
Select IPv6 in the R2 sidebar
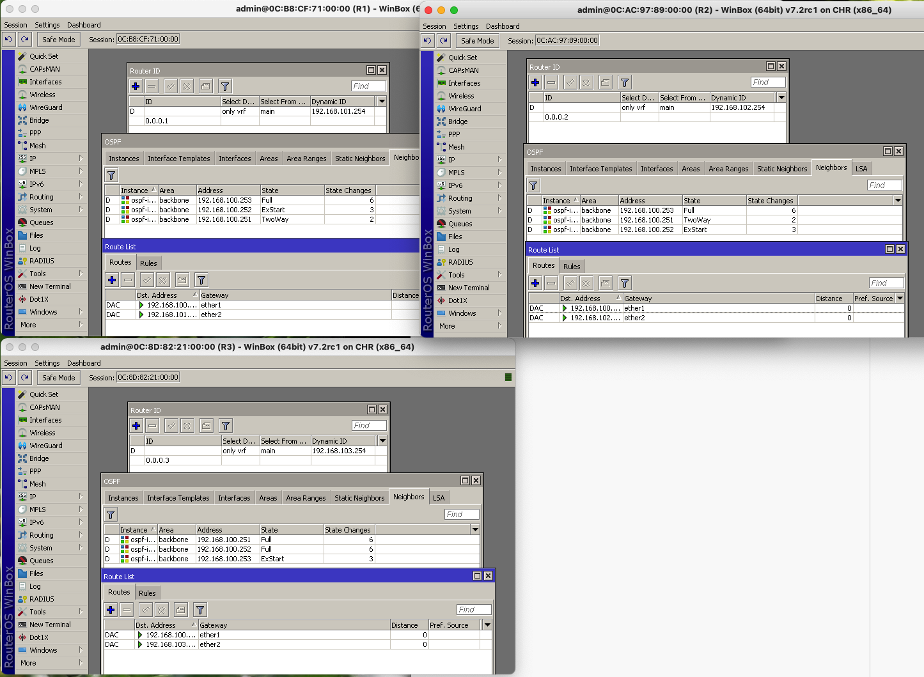click(x=455, y=185)
